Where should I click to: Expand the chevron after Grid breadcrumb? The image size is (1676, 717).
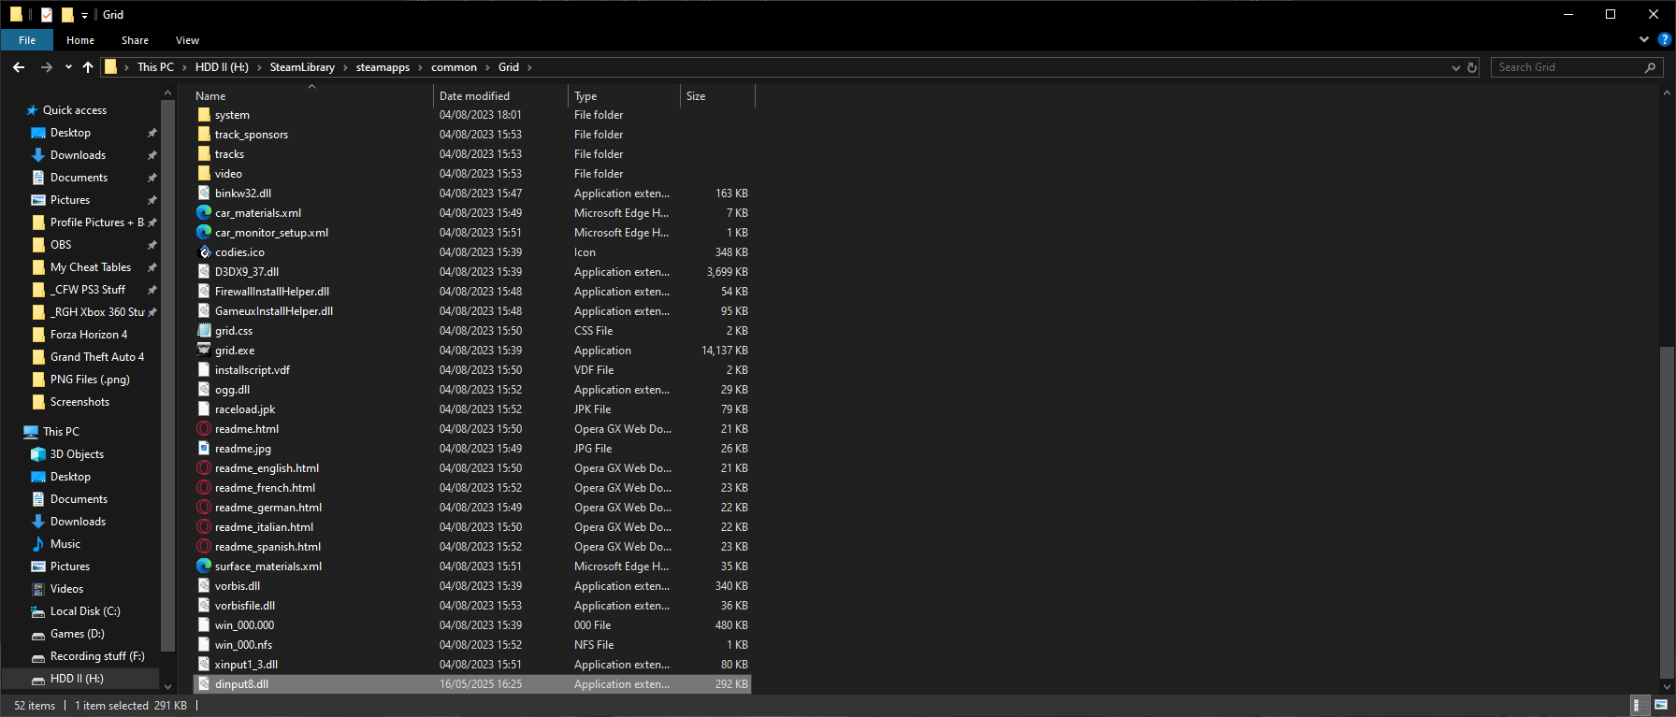pyautogui.click(x=529, y=67)
